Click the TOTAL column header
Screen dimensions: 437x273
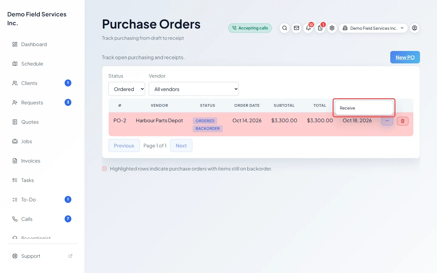point(320,106)
